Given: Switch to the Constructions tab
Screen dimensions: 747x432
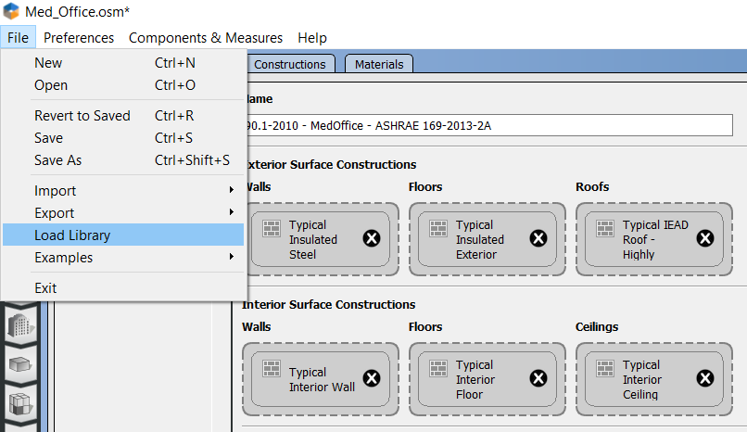Looking at the screenshot, I should 290,64.
